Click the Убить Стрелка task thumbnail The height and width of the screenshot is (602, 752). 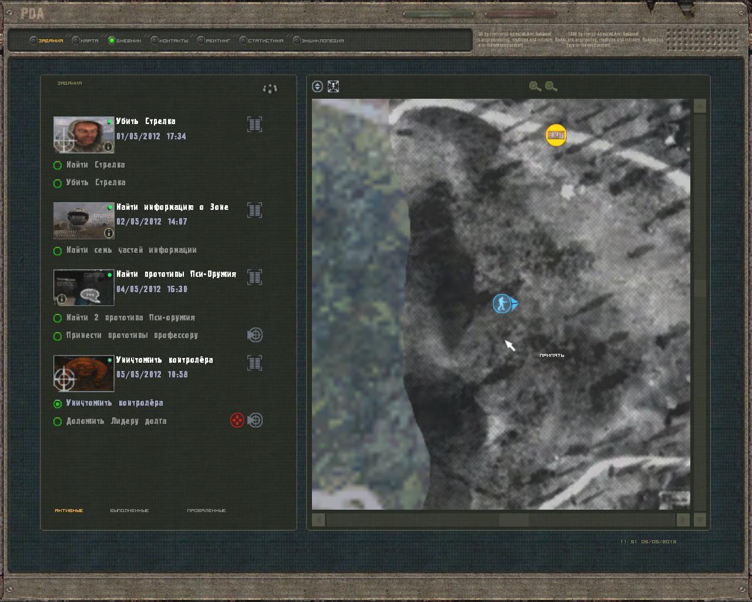pyautogui.click(x=83, y=135)
